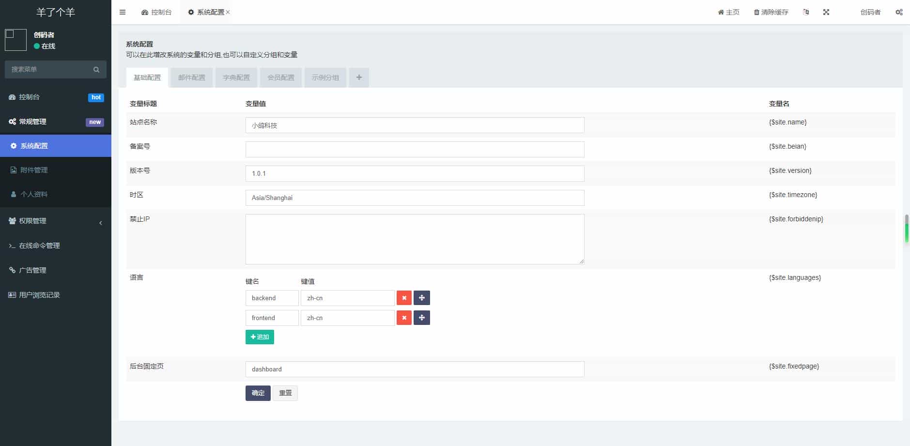Screen dimensions: 910x446
Task: Click the 在线 online status indicator
Action: (x=45, y=46)
